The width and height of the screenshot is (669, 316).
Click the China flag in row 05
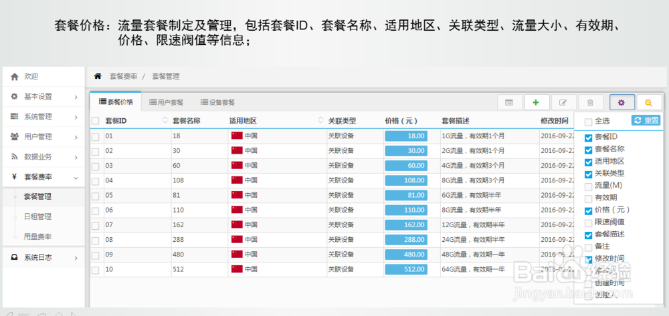tap(237, 195)
